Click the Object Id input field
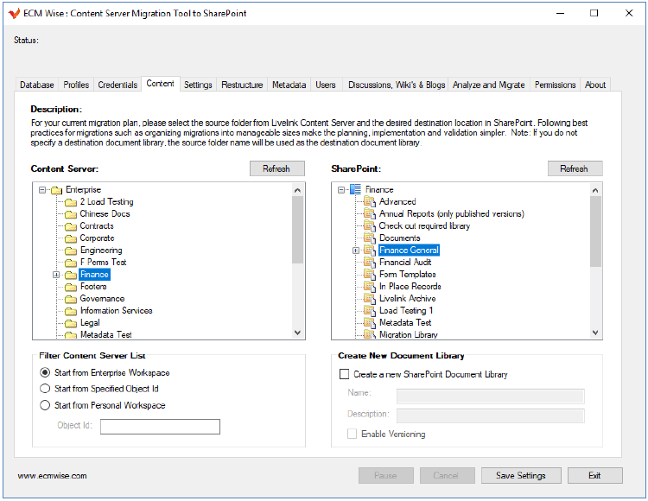The width and height of the screenshot is (648, 501). point(160,427)
